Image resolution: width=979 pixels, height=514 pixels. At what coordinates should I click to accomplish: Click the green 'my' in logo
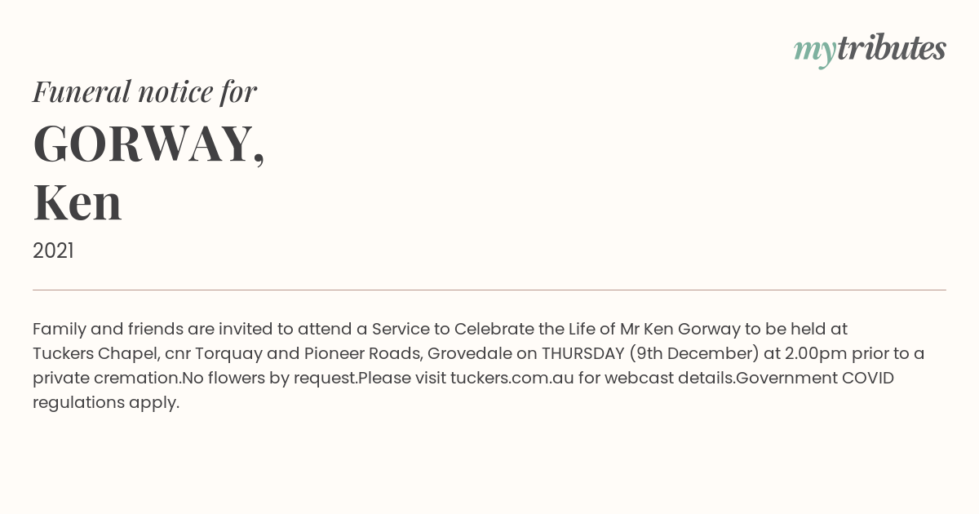pyautogui.click(x=814, y=51)
